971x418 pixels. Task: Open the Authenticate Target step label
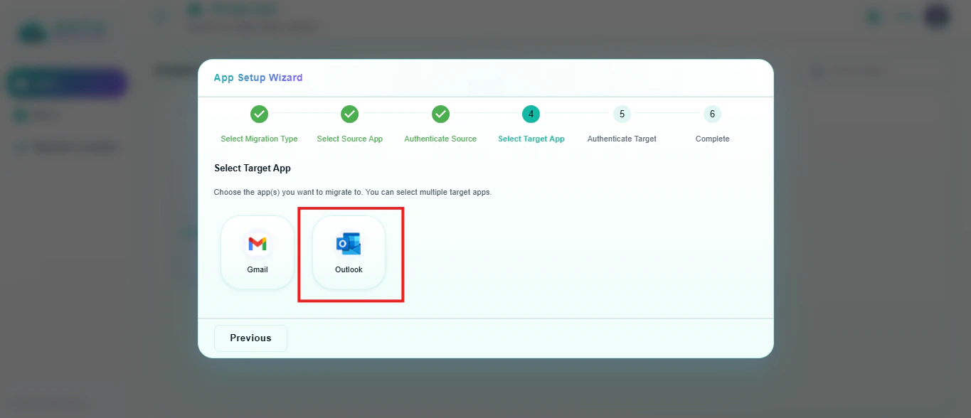click(622, 139)
